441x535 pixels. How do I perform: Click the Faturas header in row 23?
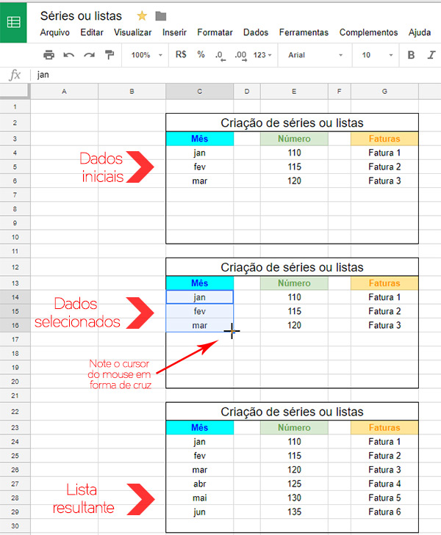(x=384, y=428)
